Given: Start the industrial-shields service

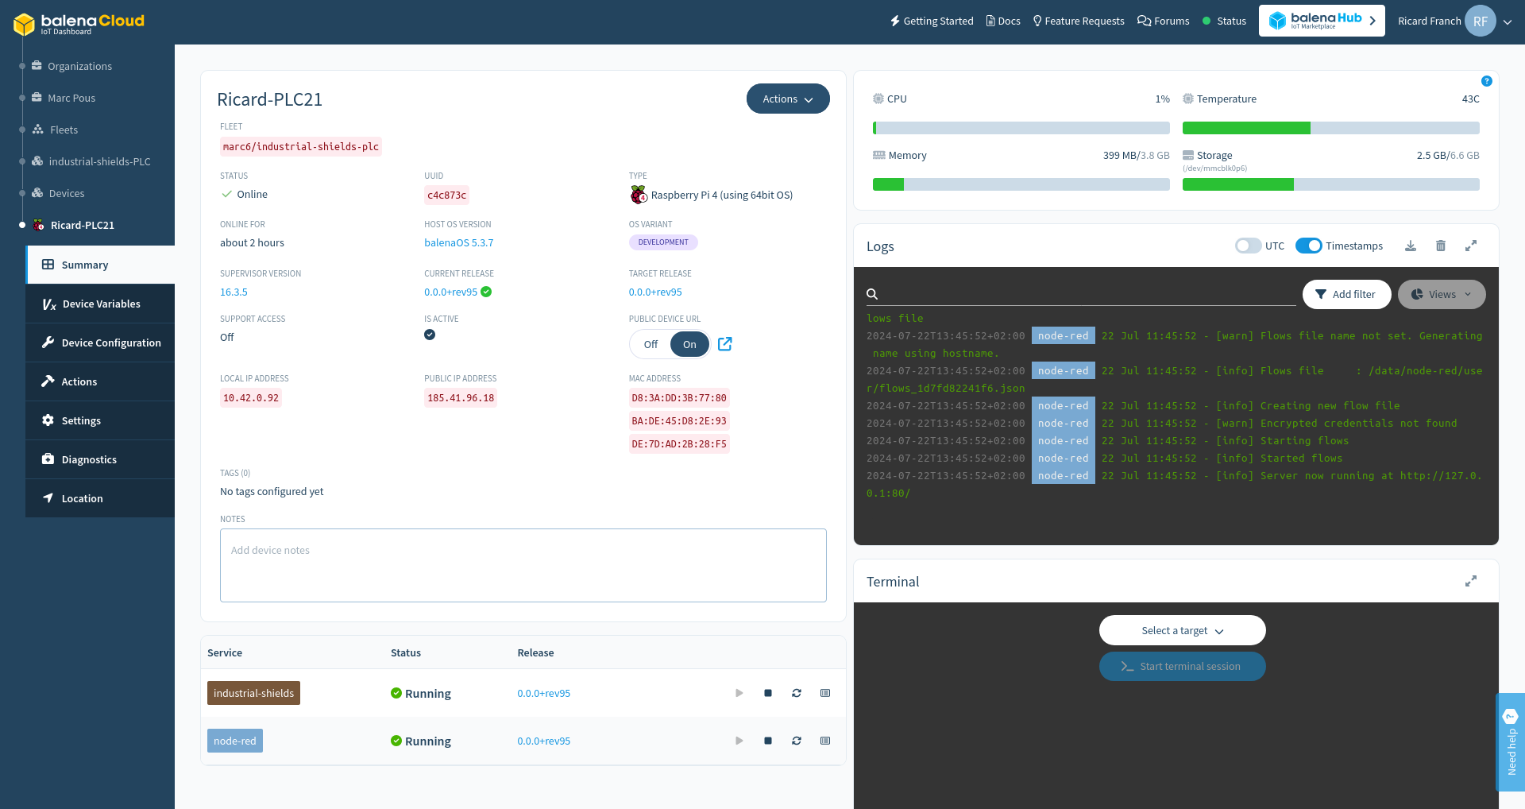Looking at the screenshot, I should [x=739, y=693].
